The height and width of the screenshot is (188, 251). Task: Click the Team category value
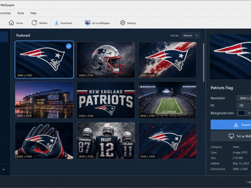coord(236,147)
